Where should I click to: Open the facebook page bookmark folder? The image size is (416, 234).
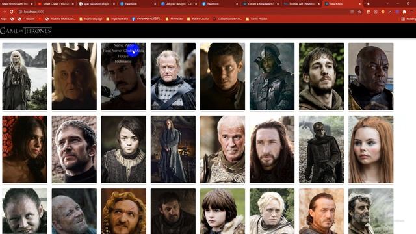(91, 19)
